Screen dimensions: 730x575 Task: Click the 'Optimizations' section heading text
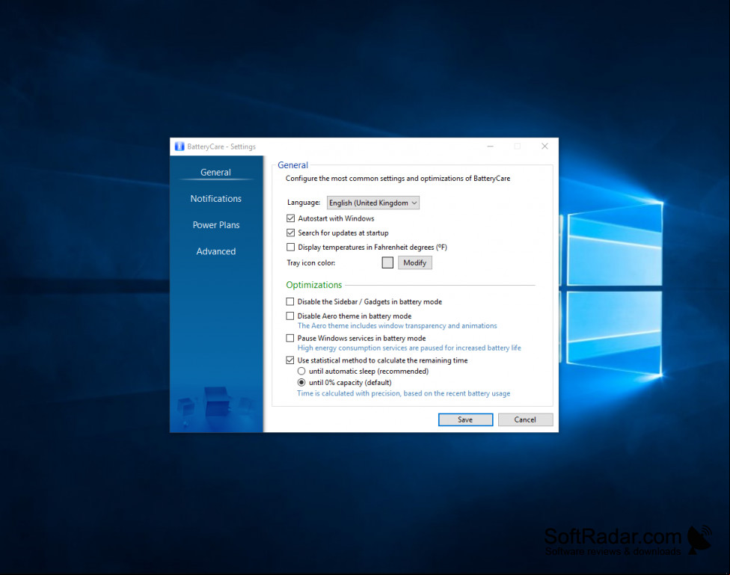(314, 285)
